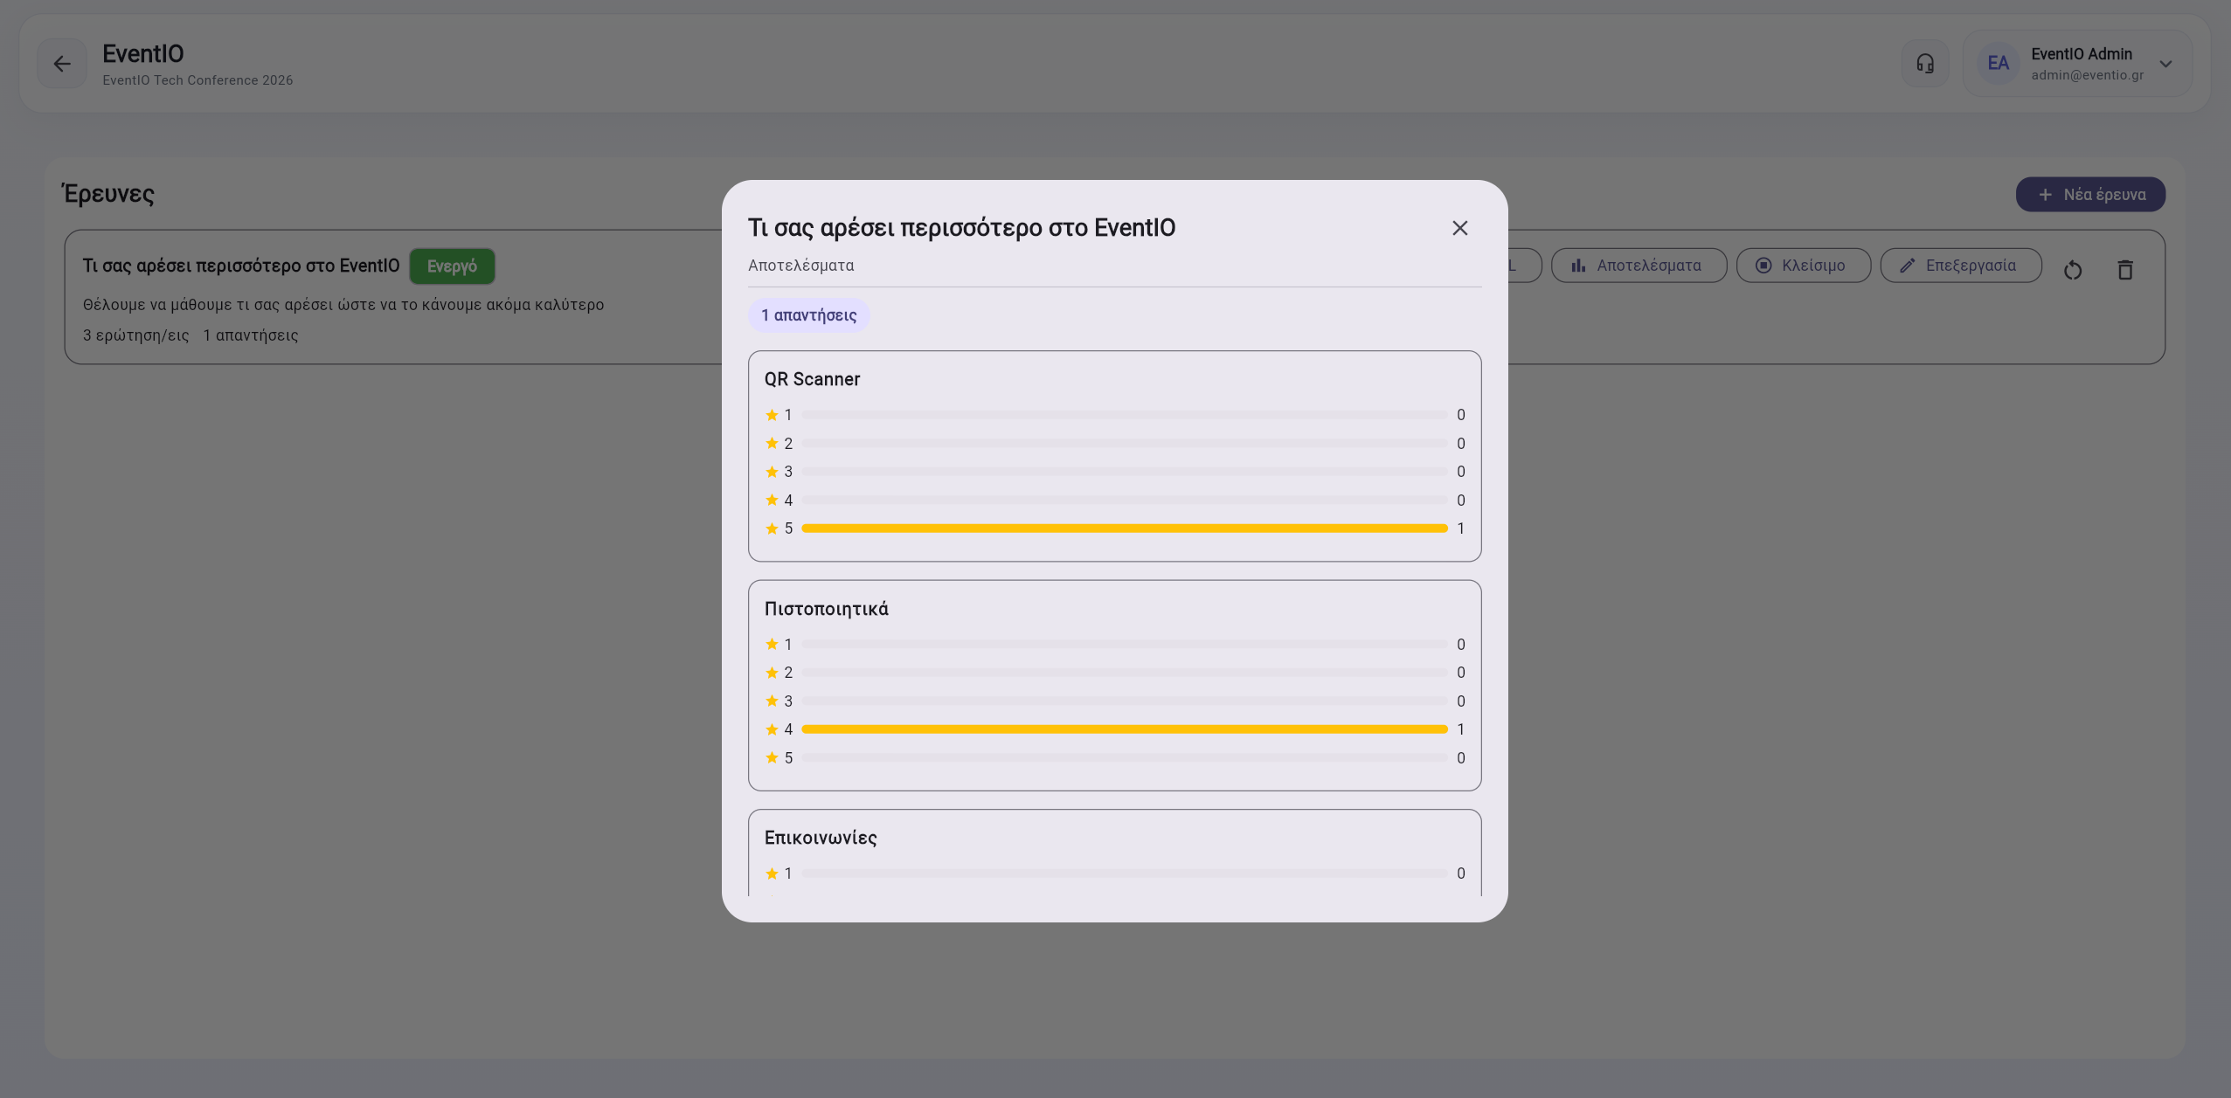This screenshot has width=2231, height=1098.
Task: Click the Έρευνες page heading
Action: coord(107,194)
